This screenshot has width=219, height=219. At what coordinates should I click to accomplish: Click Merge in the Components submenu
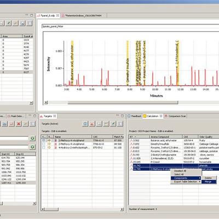pos(208,182)
